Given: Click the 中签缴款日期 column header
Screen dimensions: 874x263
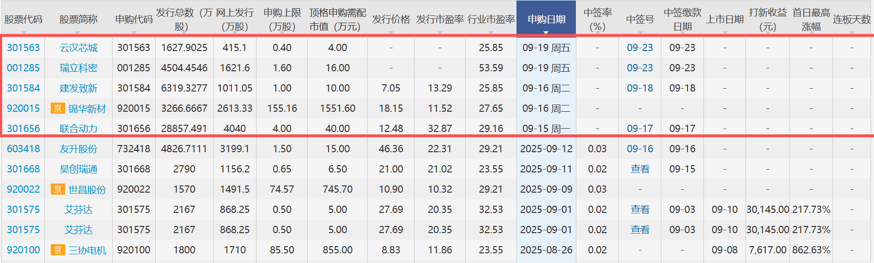Looking at the screenshot, I should click(682, 19).
